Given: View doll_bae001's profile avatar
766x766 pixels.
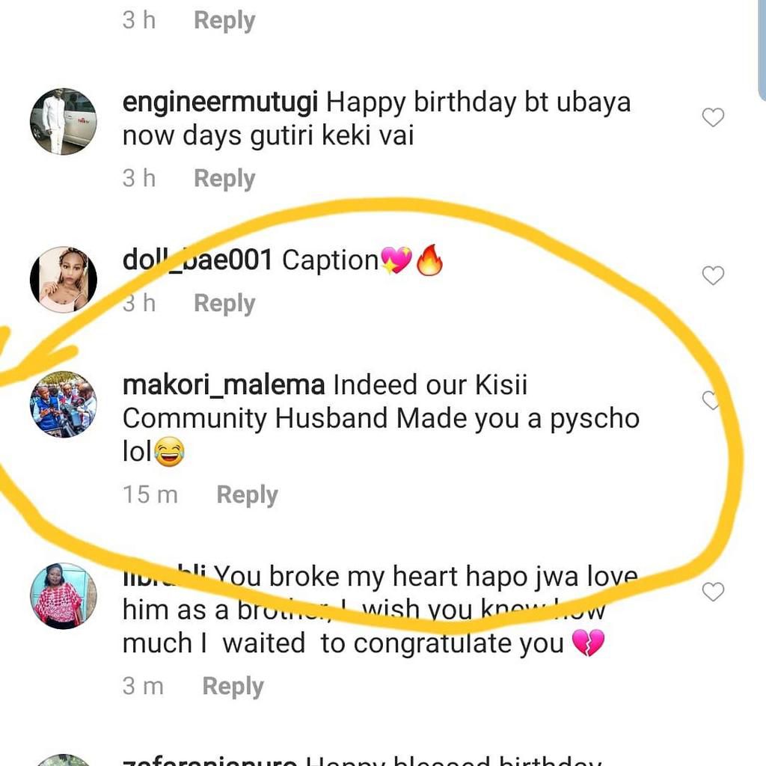Looking at the screenshot, I should (x=64, y=279).
